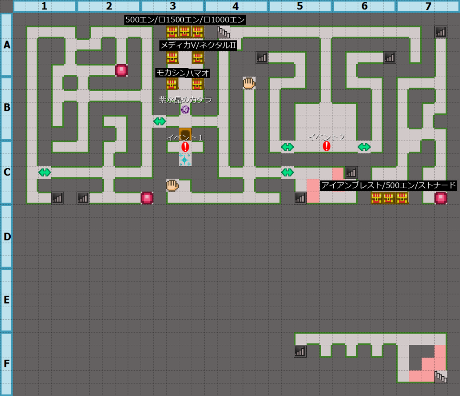Open the brown door above イベント 1
This screenshot has height=396, width=460.
(x=185, y=134)
